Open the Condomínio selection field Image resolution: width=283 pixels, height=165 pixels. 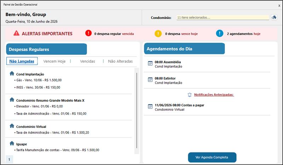coord(223,18)
